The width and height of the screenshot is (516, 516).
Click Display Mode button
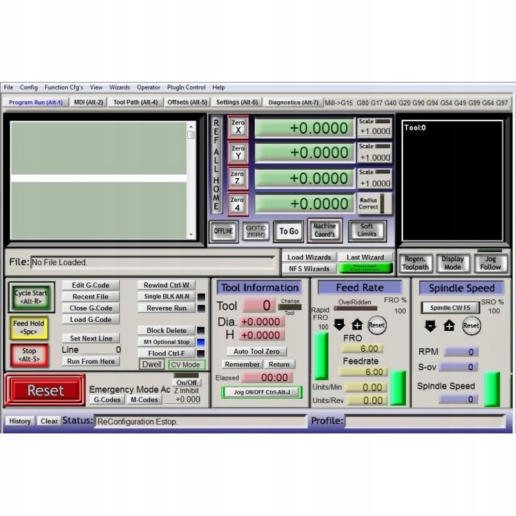[453, 263]
